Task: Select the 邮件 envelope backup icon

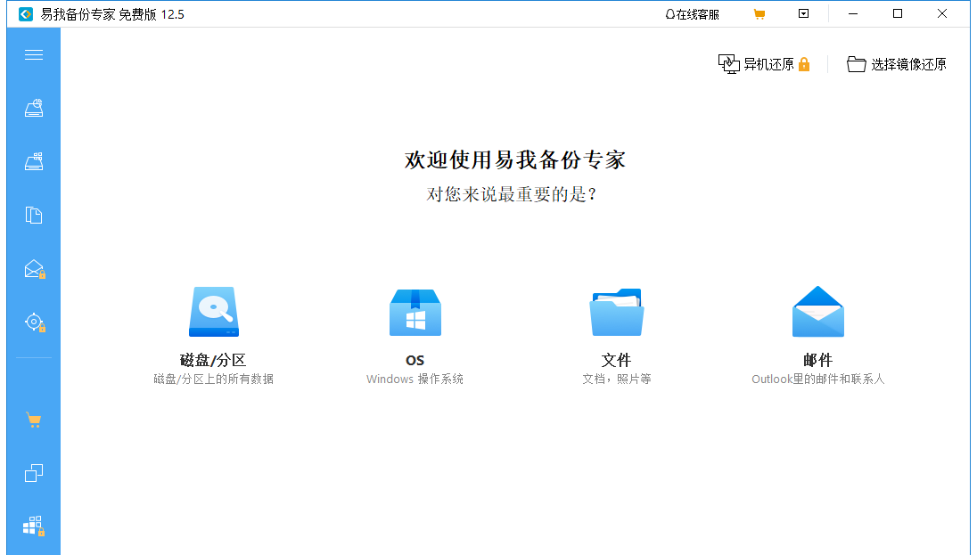Action: pyautogui.click(x=818, y=312)
